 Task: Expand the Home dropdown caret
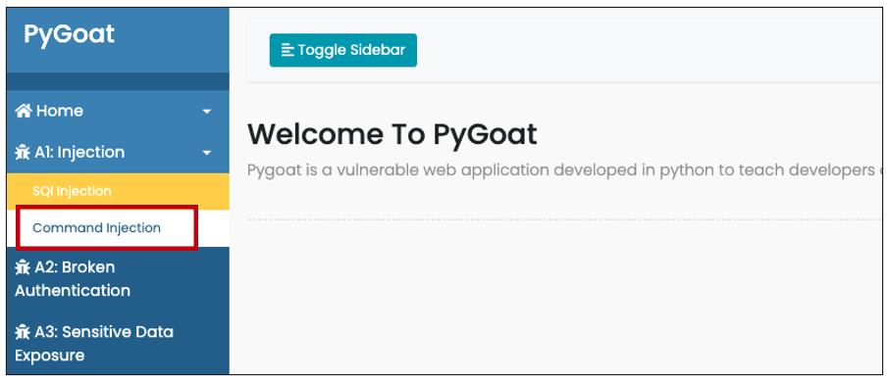[x=207, y=112]
